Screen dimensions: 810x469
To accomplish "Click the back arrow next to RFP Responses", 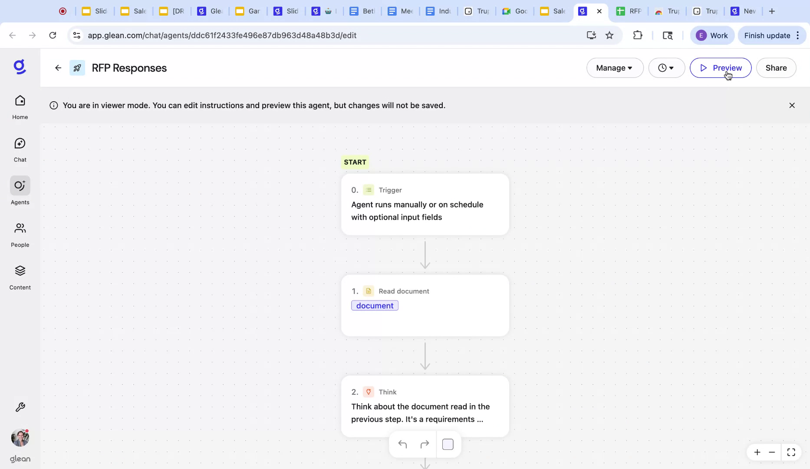I will point(58,68).
